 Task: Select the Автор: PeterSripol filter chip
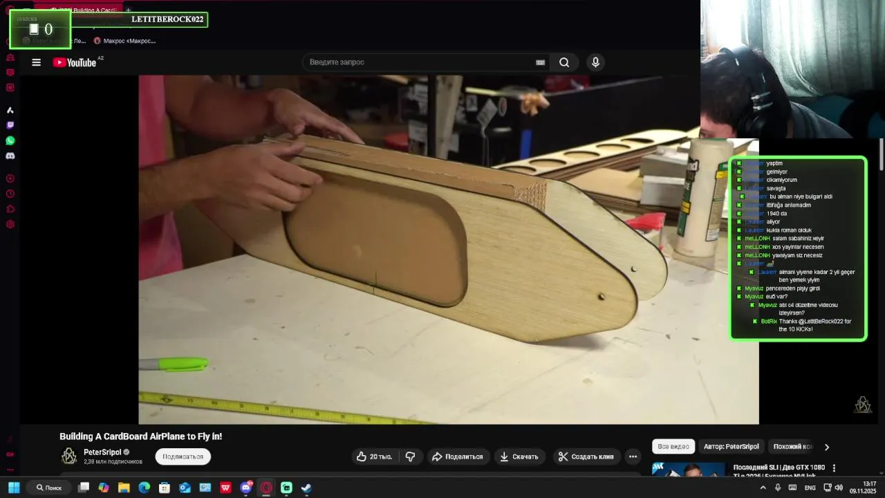tap(732, 447)
